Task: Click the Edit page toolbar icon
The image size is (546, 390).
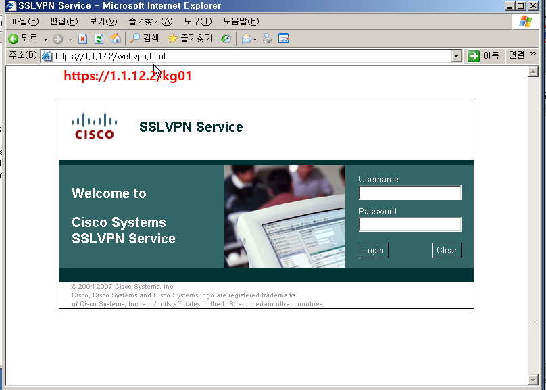Action: pyautogui.click(x=284, y=39)
